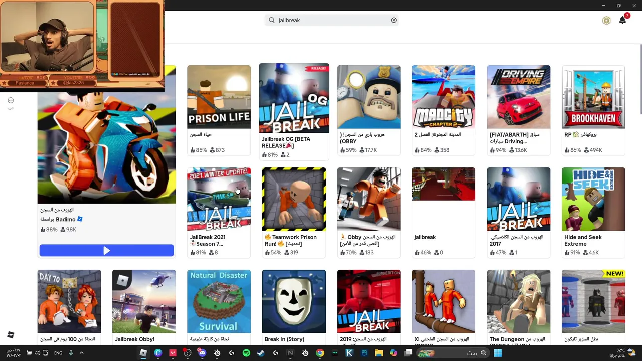Open Steam from the taskbar
The width and height of the screenshot is (642, 361).
click(x=261, y=353)
